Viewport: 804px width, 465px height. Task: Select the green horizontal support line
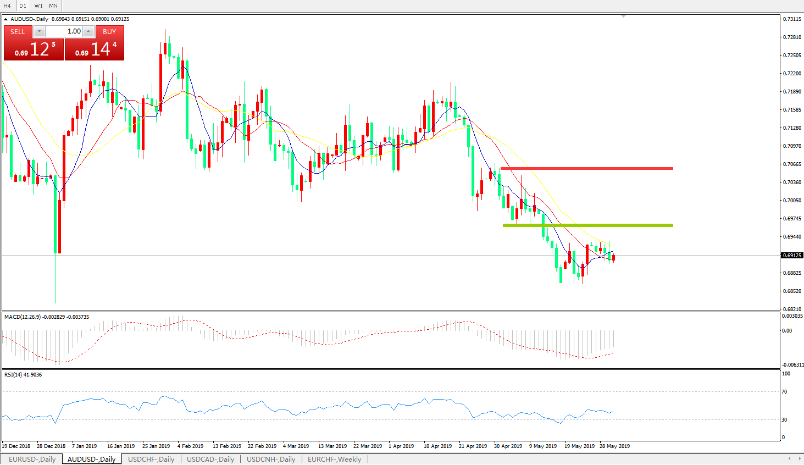(x=587, y=225)
